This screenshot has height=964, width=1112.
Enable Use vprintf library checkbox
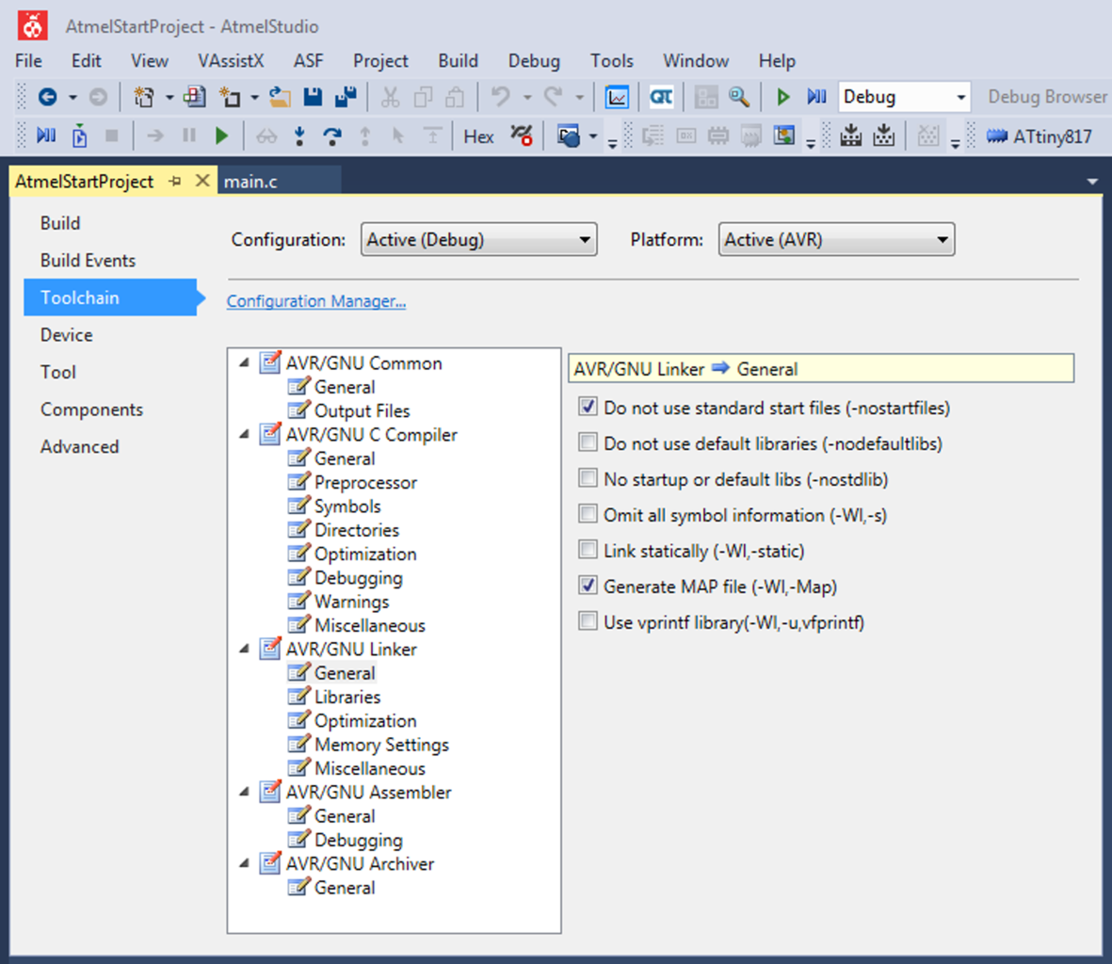588,621
